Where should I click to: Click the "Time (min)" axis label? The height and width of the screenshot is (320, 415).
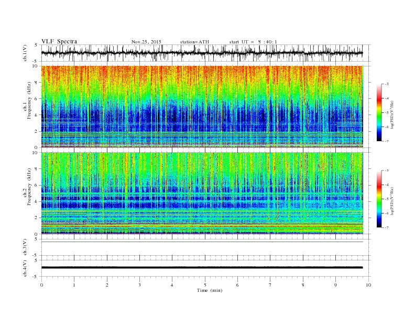tap(210, 290)
